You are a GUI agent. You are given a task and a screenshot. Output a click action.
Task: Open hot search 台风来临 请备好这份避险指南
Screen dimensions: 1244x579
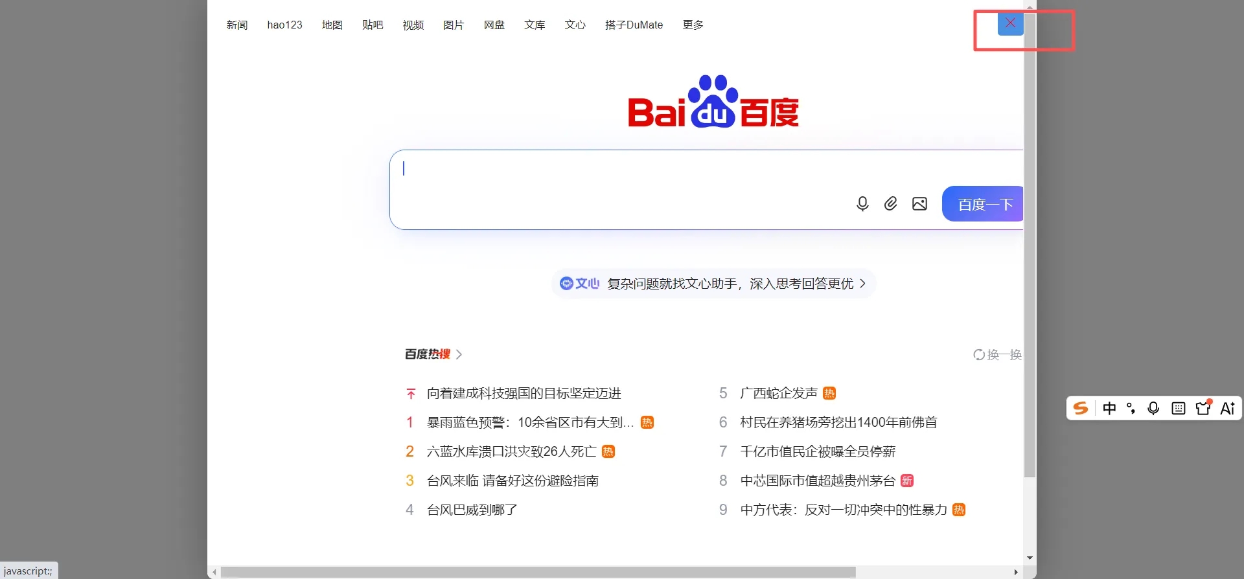coord(513,481)
